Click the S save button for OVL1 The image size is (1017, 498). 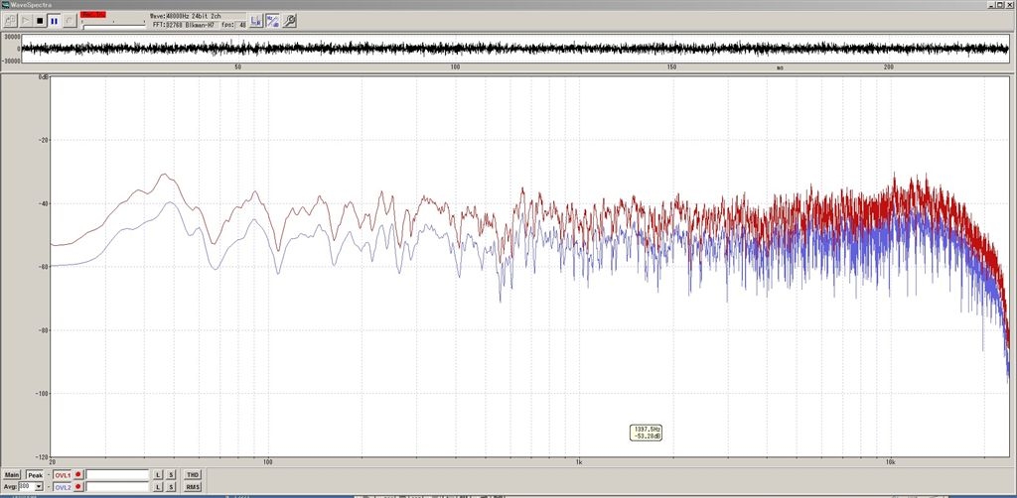(x=171, y=474)
